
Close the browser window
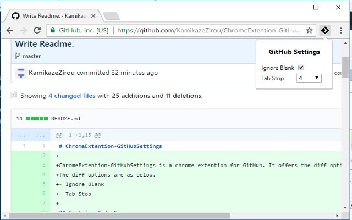tap(338, 7)
